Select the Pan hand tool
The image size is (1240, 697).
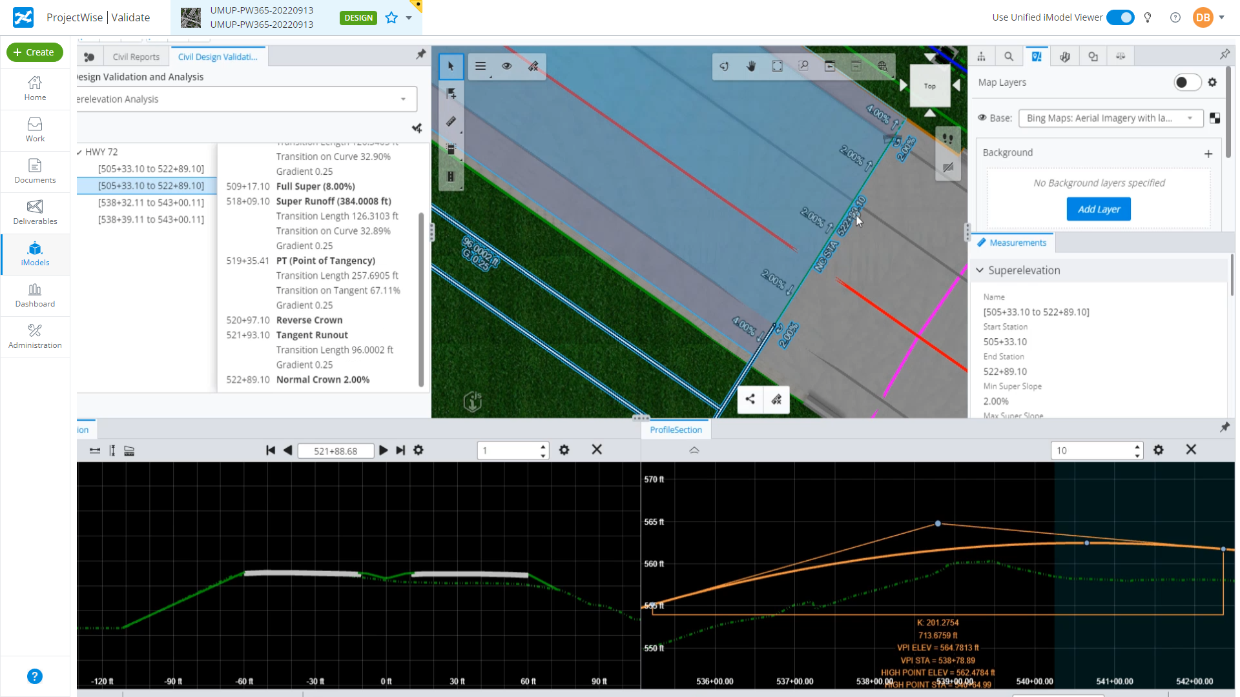750,66
